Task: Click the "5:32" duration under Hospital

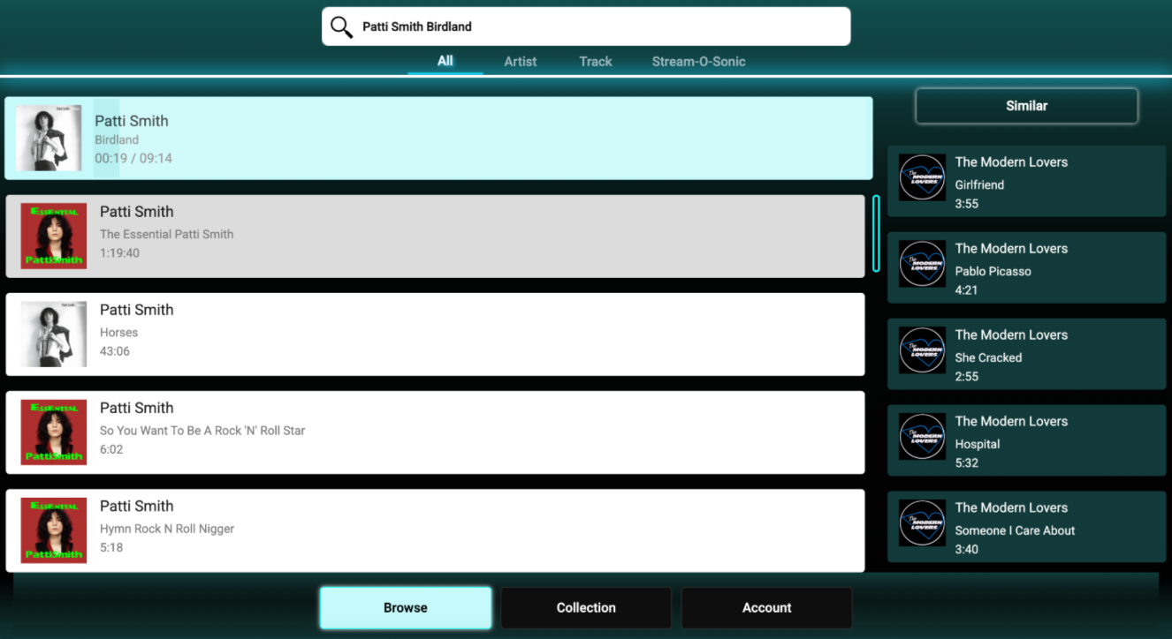Action: tap(967, 463)
